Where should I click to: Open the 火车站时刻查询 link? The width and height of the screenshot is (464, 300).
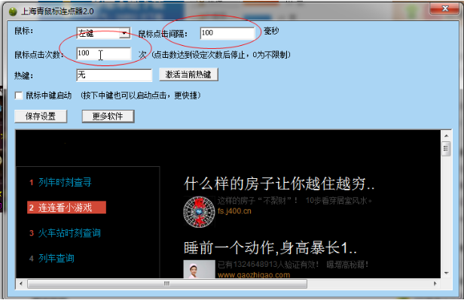tap(69, 233)
